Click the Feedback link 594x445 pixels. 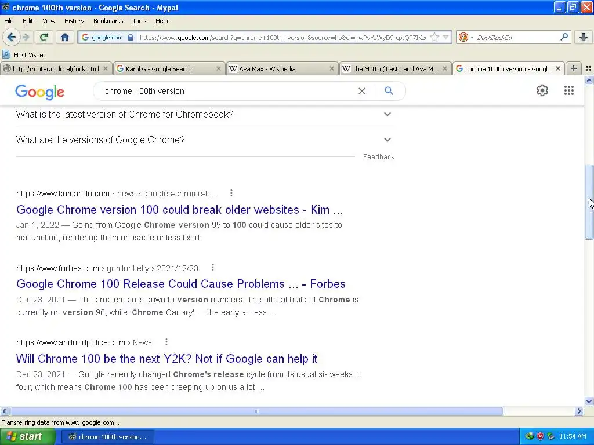click(378, 156)
